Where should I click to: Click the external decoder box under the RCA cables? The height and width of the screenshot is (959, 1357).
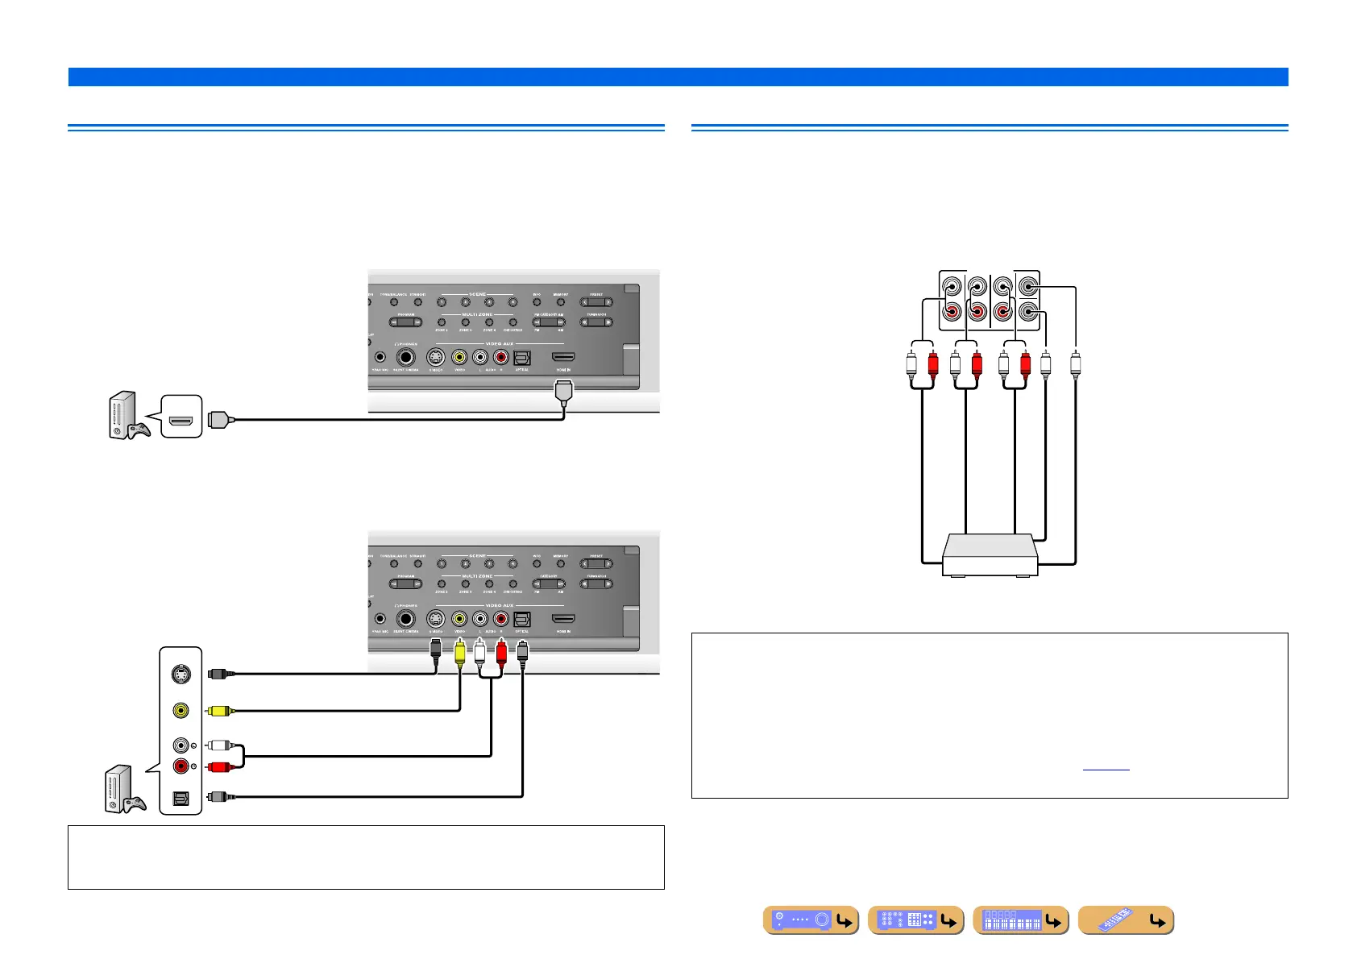(x=990, y=554)
